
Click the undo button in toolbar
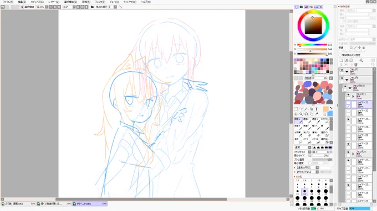[3, 7]
